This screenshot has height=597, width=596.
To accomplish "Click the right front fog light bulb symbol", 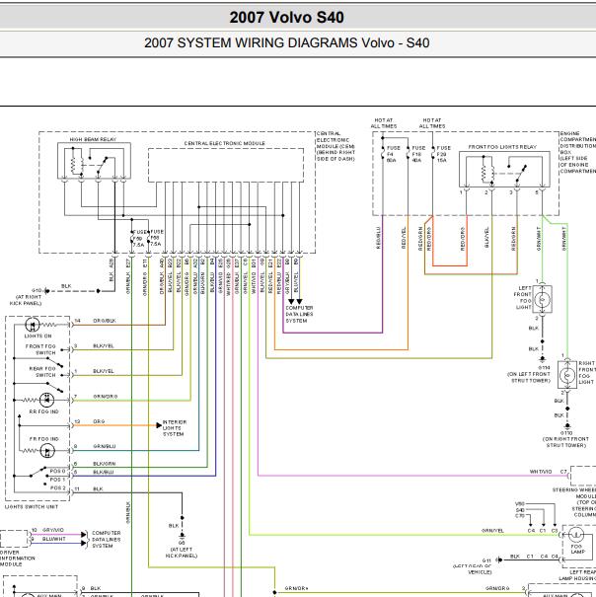I will [x=567, y=375].
